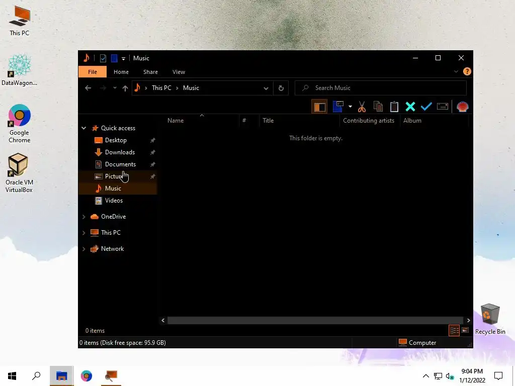Click the Properties blue checkmark icon
The height and width of the screenshot is (386, 515).
(426, 107)
